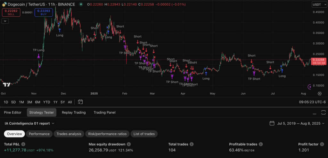The width and height of the screenshot is (328, 158).
Task: Open the Trades analysis tab
Action: click(69, 134)
